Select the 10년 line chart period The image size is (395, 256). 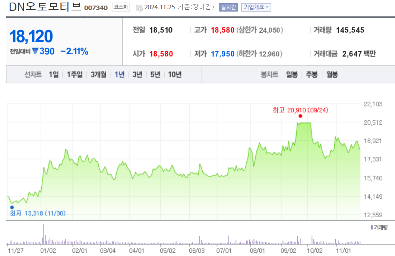tap(175, 74)
